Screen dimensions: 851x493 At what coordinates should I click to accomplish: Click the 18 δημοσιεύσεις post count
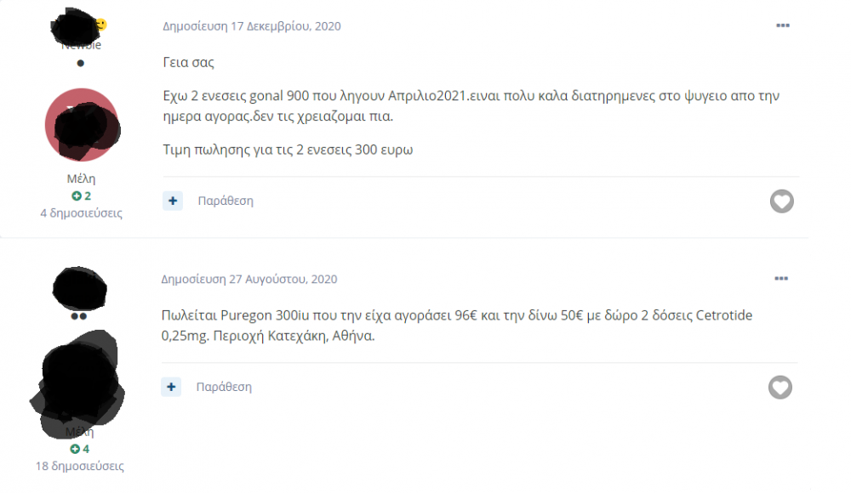click(x=80, y=466)
